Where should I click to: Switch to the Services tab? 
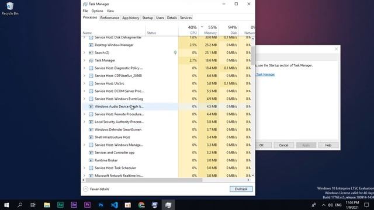tap(186, 18)
